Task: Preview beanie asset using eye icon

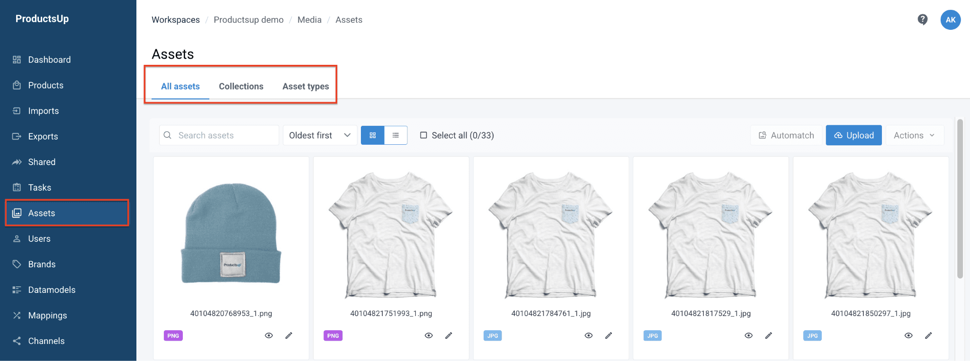Action: 269,335
